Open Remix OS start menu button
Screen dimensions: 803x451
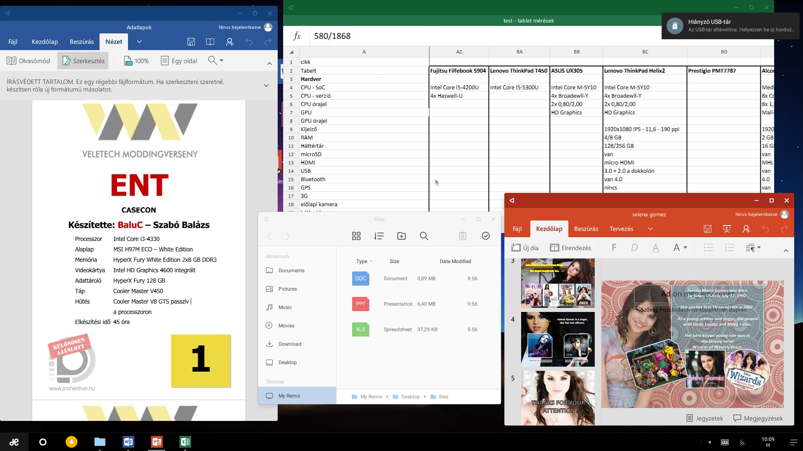click(14, 442)
